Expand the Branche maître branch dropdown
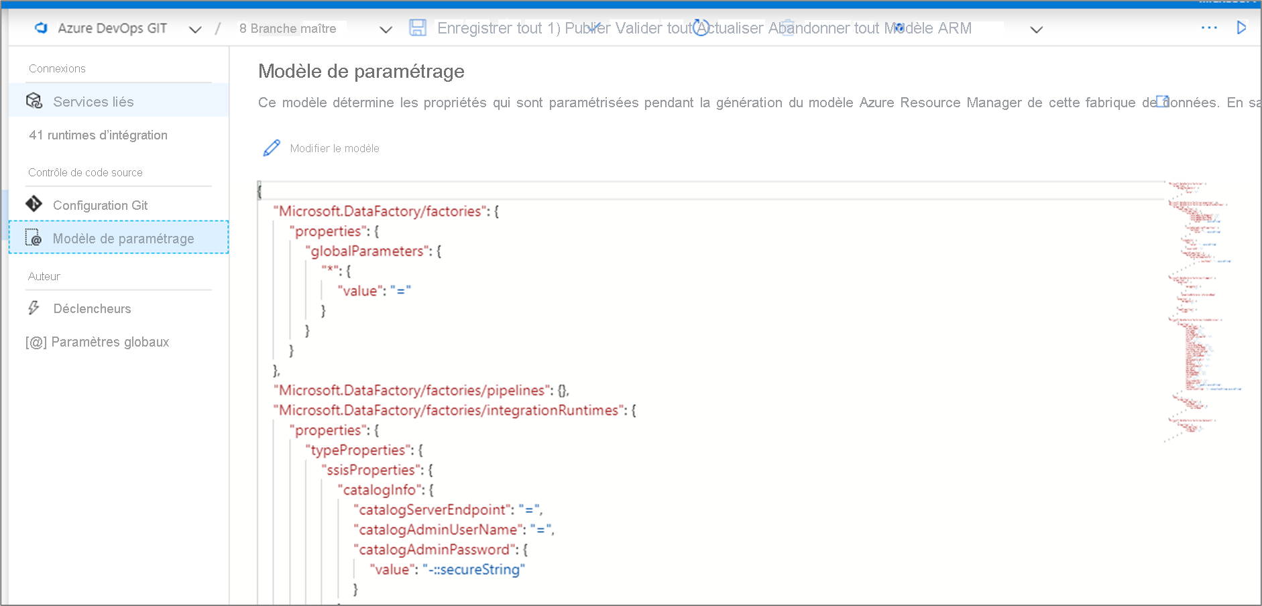This screenshot has height=606, width=1262. pos(386,29)
